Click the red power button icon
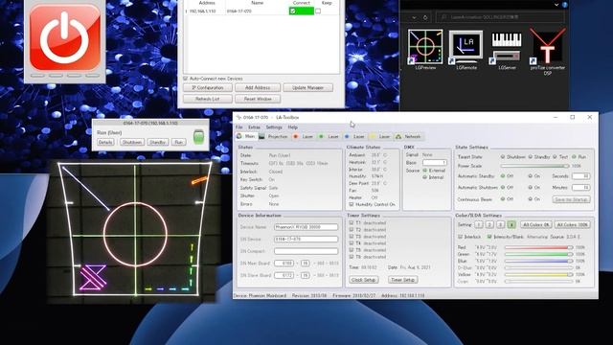This screenshot has width=613, height=345. [x=65, y=36]
